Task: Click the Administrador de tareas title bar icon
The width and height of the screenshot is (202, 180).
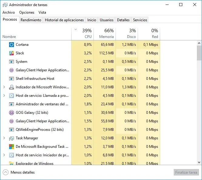Action: point(5,5)
